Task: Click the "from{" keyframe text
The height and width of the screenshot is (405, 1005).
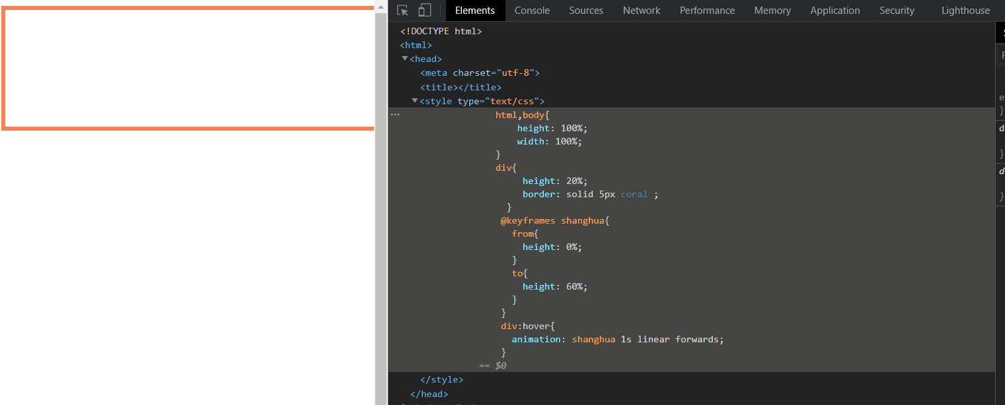Action: click(x=525, y=234)
